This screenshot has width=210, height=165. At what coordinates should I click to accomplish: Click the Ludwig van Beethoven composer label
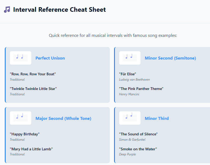tap(134, 80)
